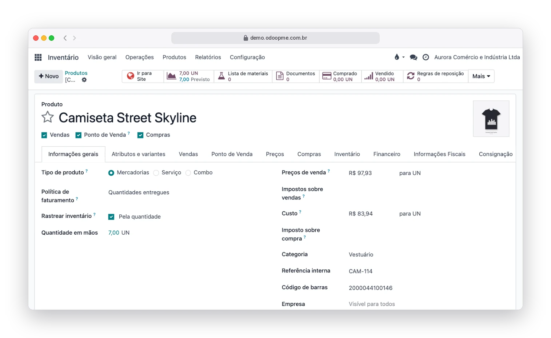Open the droplet debug dropdown
The height and width of the screenshot is (338, 551).
tap(399, 57)
